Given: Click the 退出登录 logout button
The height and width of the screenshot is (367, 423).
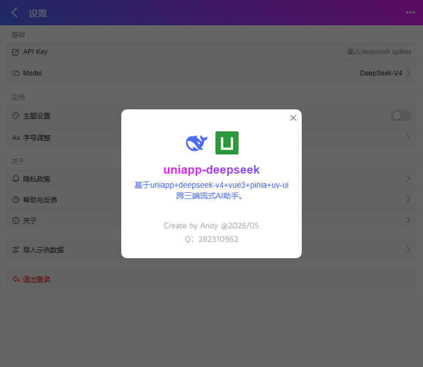Looking at the screenshot, I should [x=211, y=279].
